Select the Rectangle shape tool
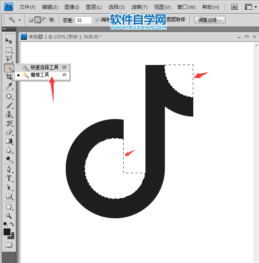Viewport: 259px width, 263px height. [9, 196]
